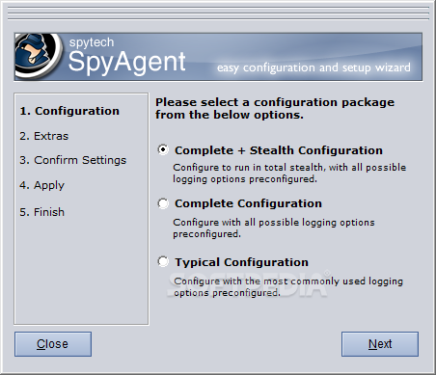Click 'easy configuration and setup wizard' banner text
The width and height of the screenshot is (436, 375).
tap(313, 67)
